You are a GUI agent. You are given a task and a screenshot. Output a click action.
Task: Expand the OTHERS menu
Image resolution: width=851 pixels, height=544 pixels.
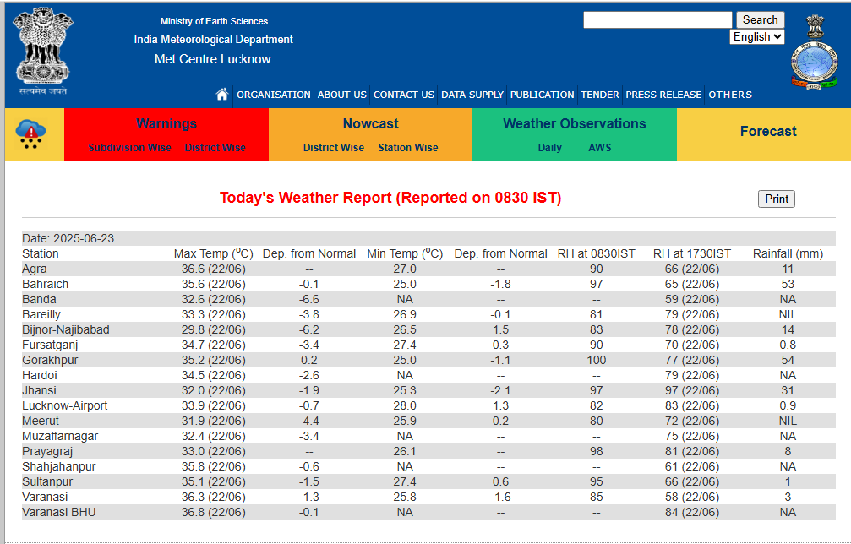pos(730,95)
